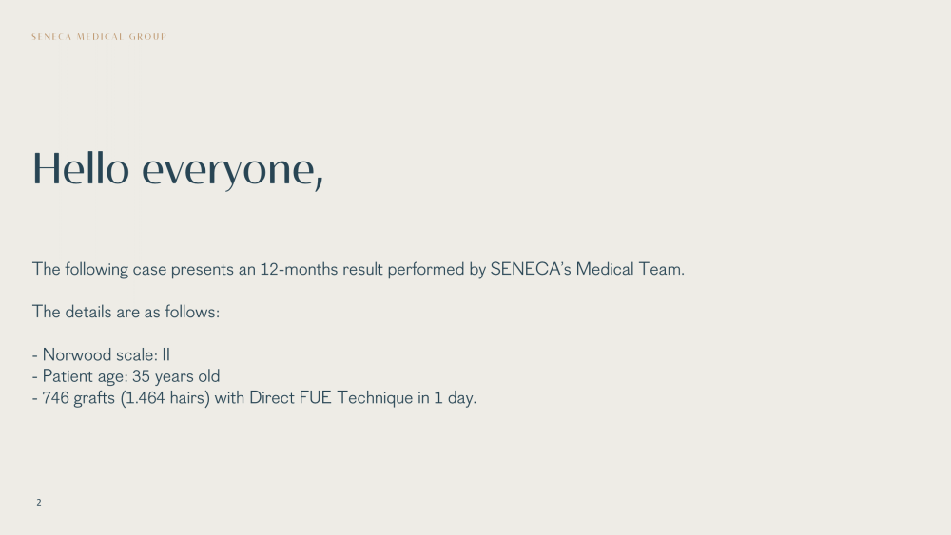This screenshot has height=535, width=951.
Task: Click the SENECA MEDICAL GROUP header text
Action: click(99, 37)
